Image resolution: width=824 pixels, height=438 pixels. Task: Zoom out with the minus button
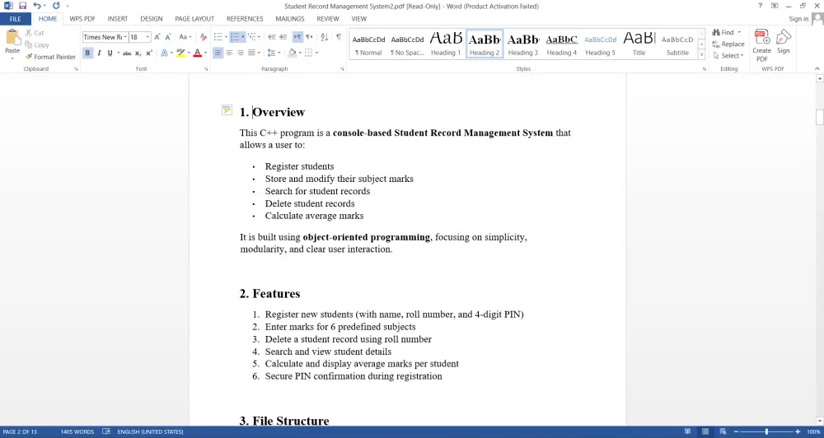click(x=736, y=431)
